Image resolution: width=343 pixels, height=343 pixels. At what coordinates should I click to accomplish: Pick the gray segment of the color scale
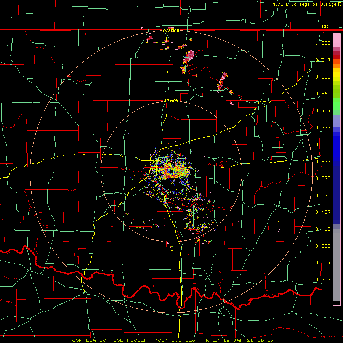click(x=337, y=265)
